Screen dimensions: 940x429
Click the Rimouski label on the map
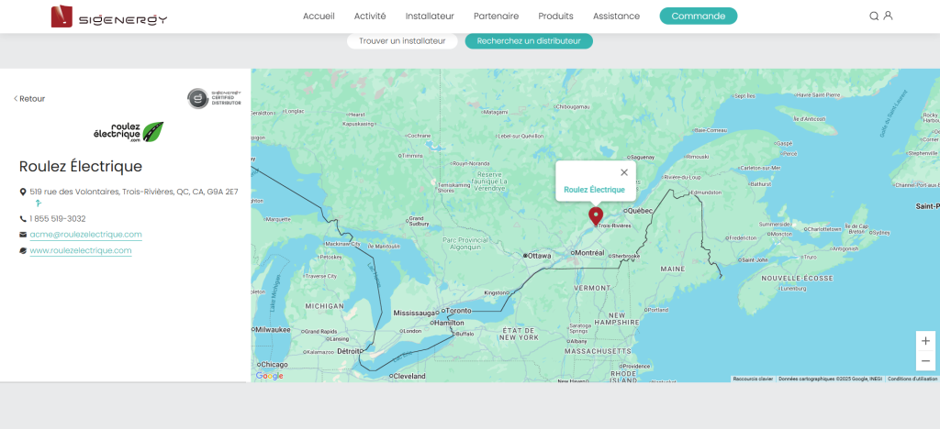coord(698,158)
